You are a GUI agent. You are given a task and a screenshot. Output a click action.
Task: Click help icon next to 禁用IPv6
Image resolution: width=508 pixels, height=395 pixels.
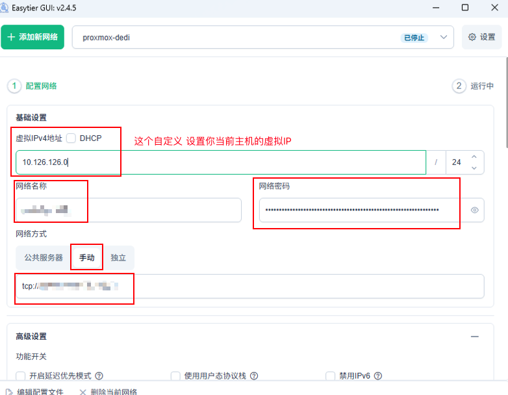tap(377, 376)
